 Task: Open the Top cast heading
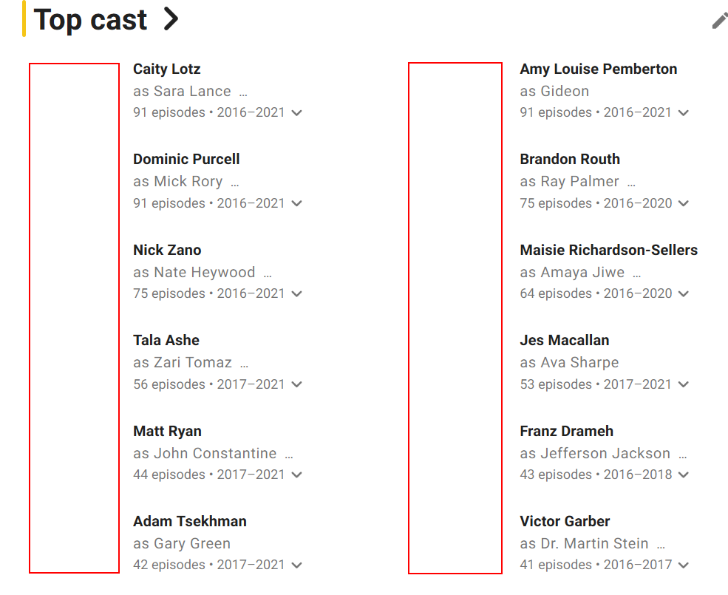[x=91, y=20]
